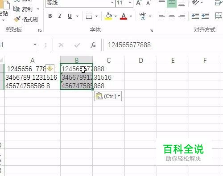Click the wén phonetic guide icon
223x176 pixels.
pyautogui.click(x=143, y=16)
